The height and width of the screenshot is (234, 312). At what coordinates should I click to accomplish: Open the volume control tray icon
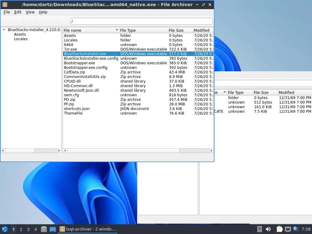pyautogui.click(x=268, y=229)
